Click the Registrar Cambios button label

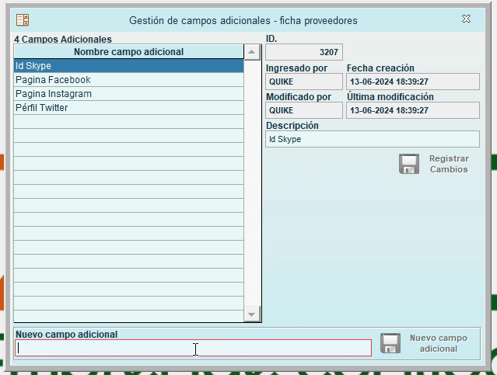[x=449, y=164]
